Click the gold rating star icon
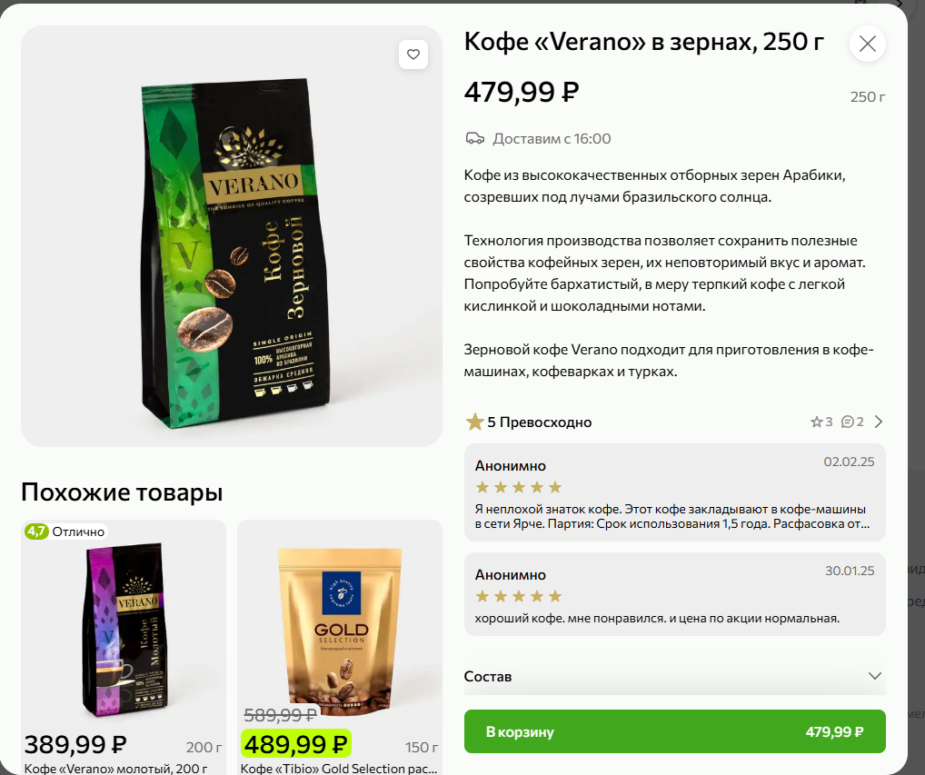 (474, 422)
